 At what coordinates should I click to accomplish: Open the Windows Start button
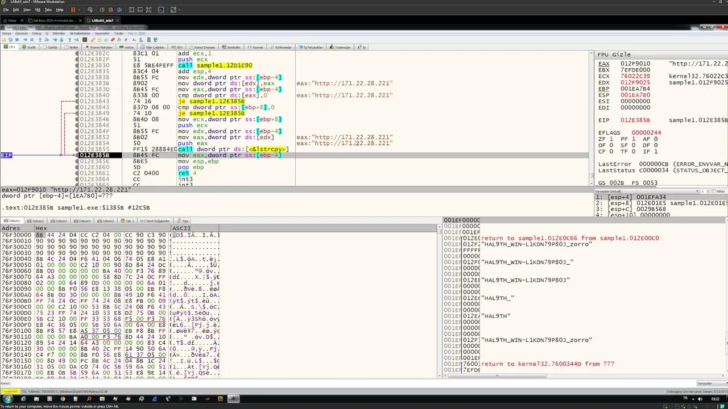point(7,399)
